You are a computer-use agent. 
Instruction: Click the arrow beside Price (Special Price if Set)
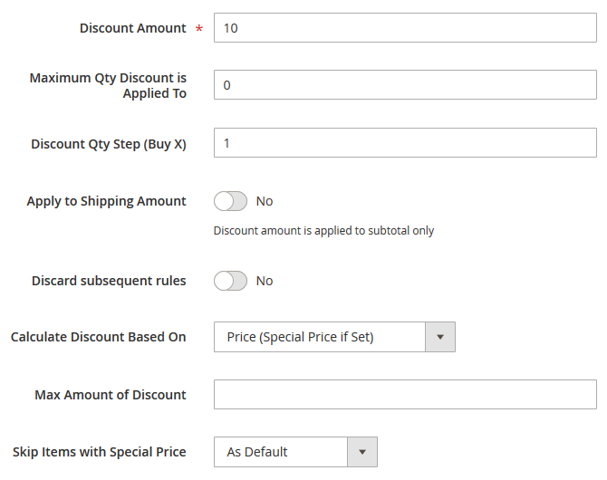coord(440,337)
